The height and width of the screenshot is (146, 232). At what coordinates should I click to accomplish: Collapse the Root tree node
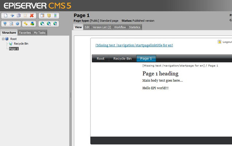tap(3, 39)
